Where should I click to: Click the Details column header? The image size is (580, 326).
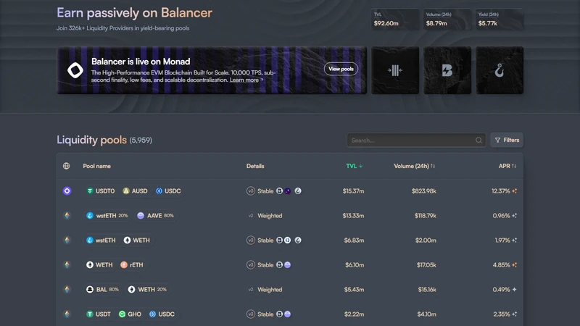click(255, 166)
